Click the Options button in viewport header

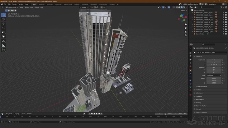pos(183,10)
